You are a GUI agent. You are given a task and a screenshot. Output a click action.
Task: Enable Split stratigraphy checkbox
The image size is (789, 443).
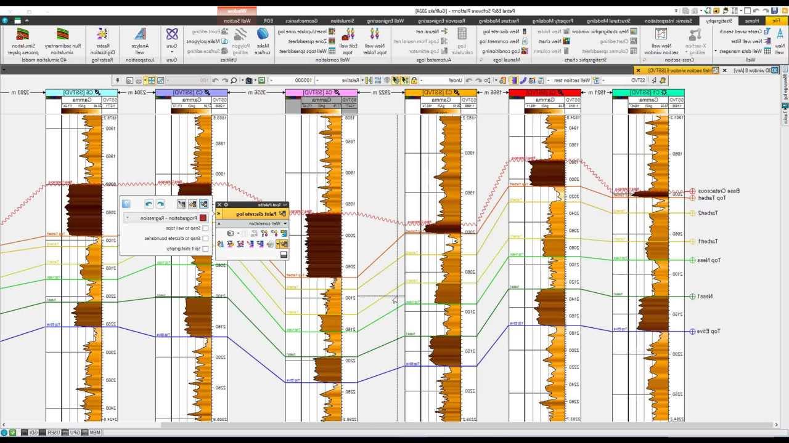205,249
